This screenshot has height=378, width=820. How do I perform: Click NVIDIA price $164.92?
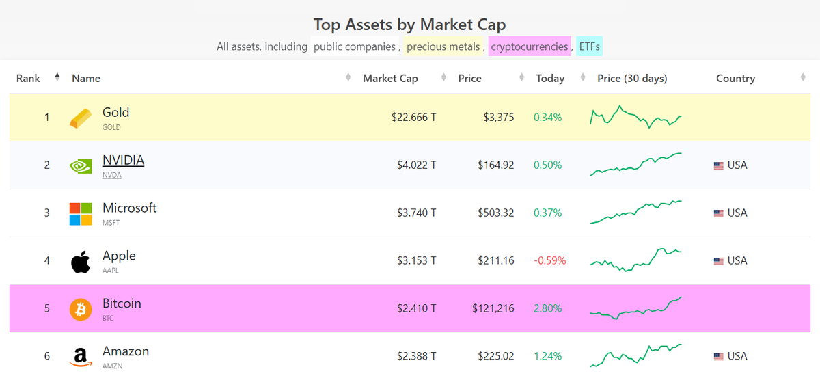[496, 165]
